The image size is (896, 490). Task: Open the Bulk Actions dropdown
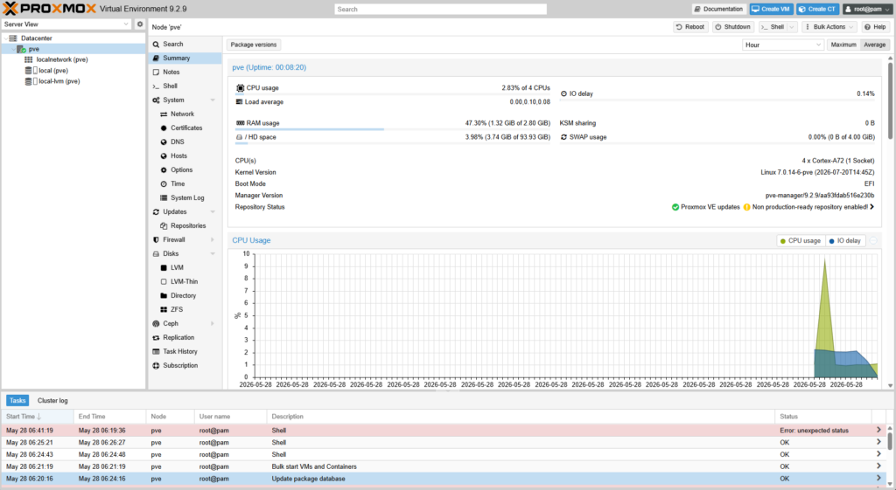click(829, 27)
